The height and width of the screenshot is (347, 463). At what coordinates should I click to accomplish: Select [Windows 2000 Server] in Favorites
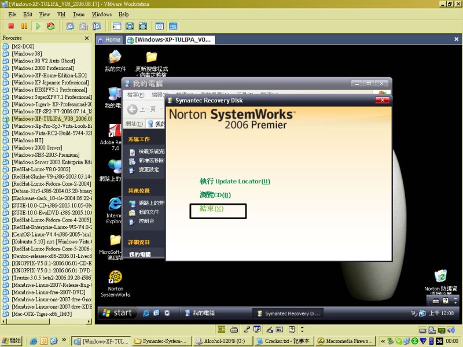click(x=32, y=147)
